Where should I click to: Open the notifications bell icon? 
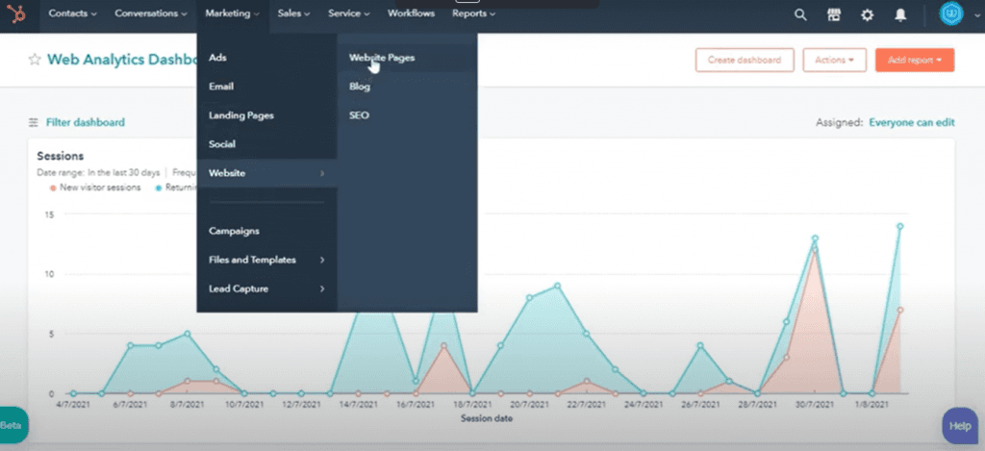[900, 14]
